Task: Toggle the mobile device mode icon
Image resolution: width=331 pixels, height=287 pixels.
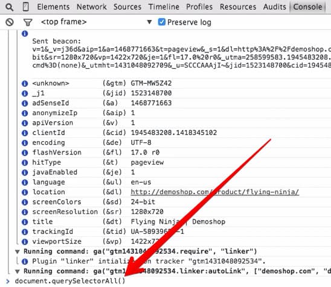Action: (25, 7)
